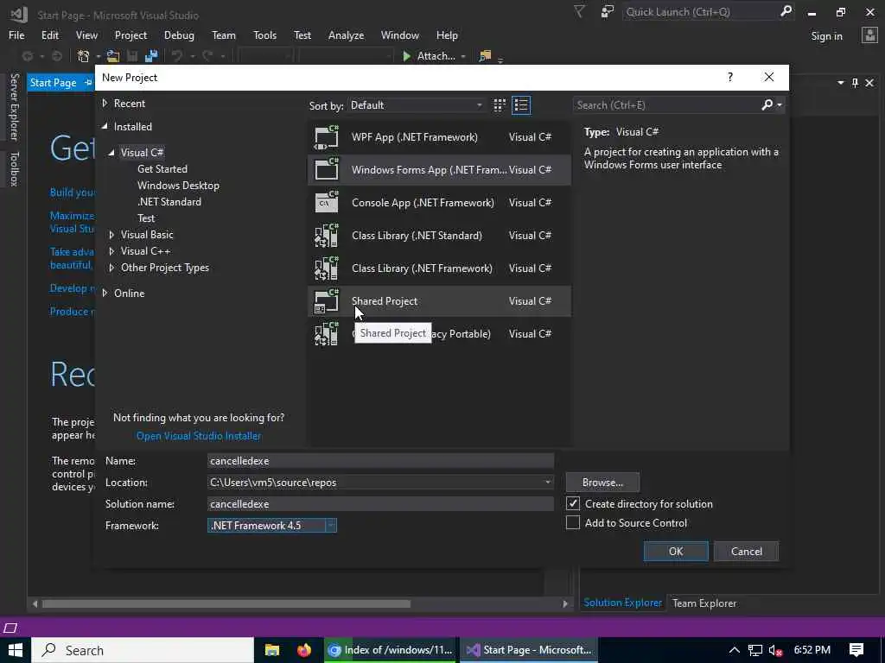
Task: Open the Analyze menu
Action: tap(346, 35)
